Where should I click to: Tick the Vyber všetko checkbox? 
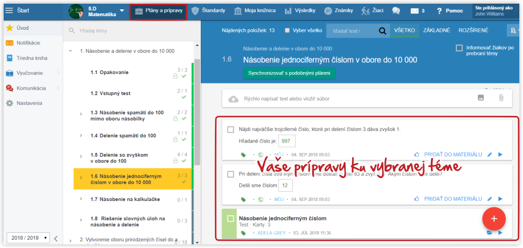(x=287, y=30)
